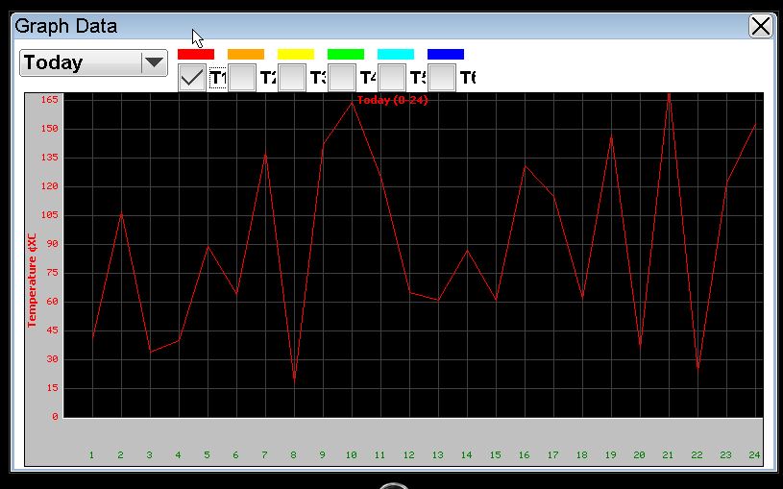This screenshot has height=489, width=783.
Task: Click hour 21 on the time axis
Action: pyautogui.click(x=668, y=455)
